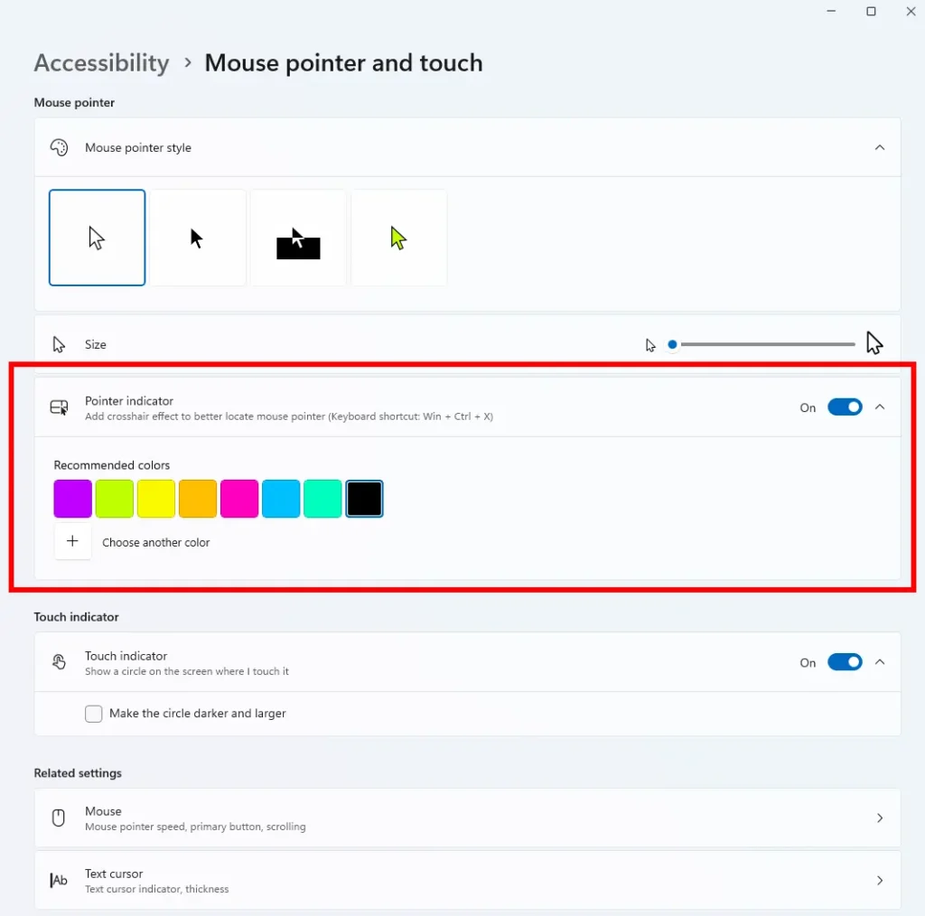The height and width of the screenshot is (916, 925).
Task: Disable the Touch indicator
Action: pos(845,661)
